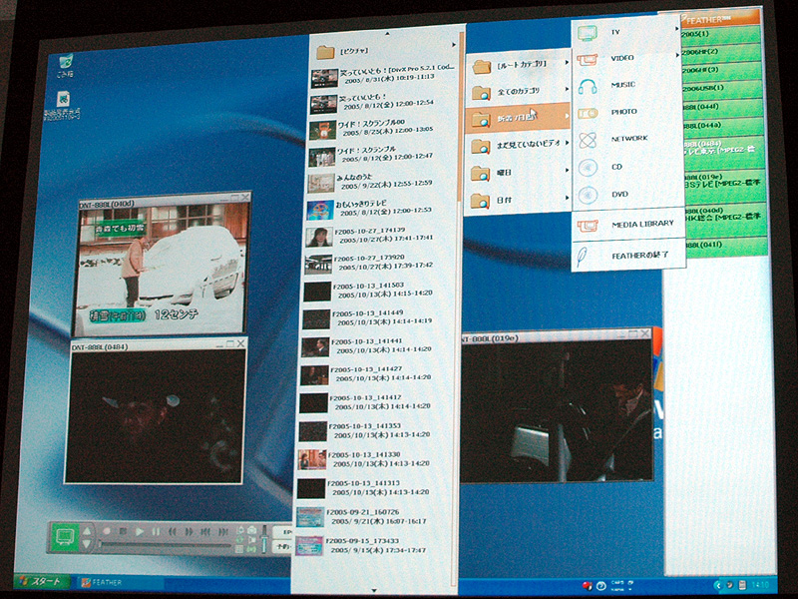Select the みんなのうた video thumbnail

tap(321, 184)
